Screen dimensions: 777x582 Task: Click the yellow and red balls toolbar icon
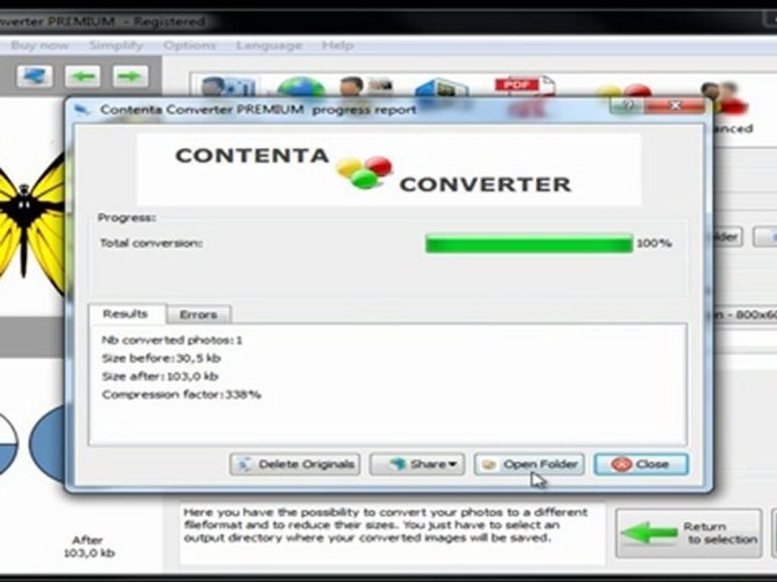[x=624, y=90]
